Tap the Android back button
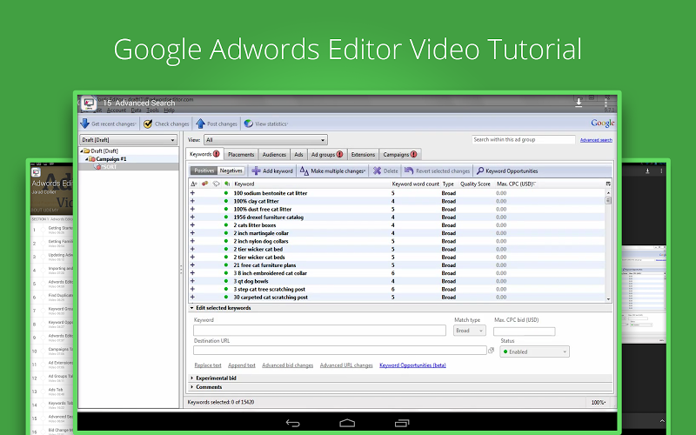Image resolution: width=696 pixels, height=435 pixels. click(293, 423)
